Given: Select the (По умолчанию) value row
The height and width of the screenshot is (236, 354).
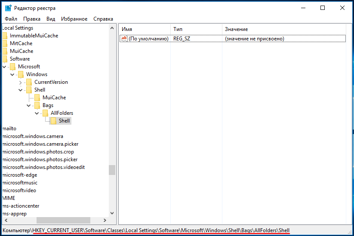Looking at the screenshot, I should [233, 39].
